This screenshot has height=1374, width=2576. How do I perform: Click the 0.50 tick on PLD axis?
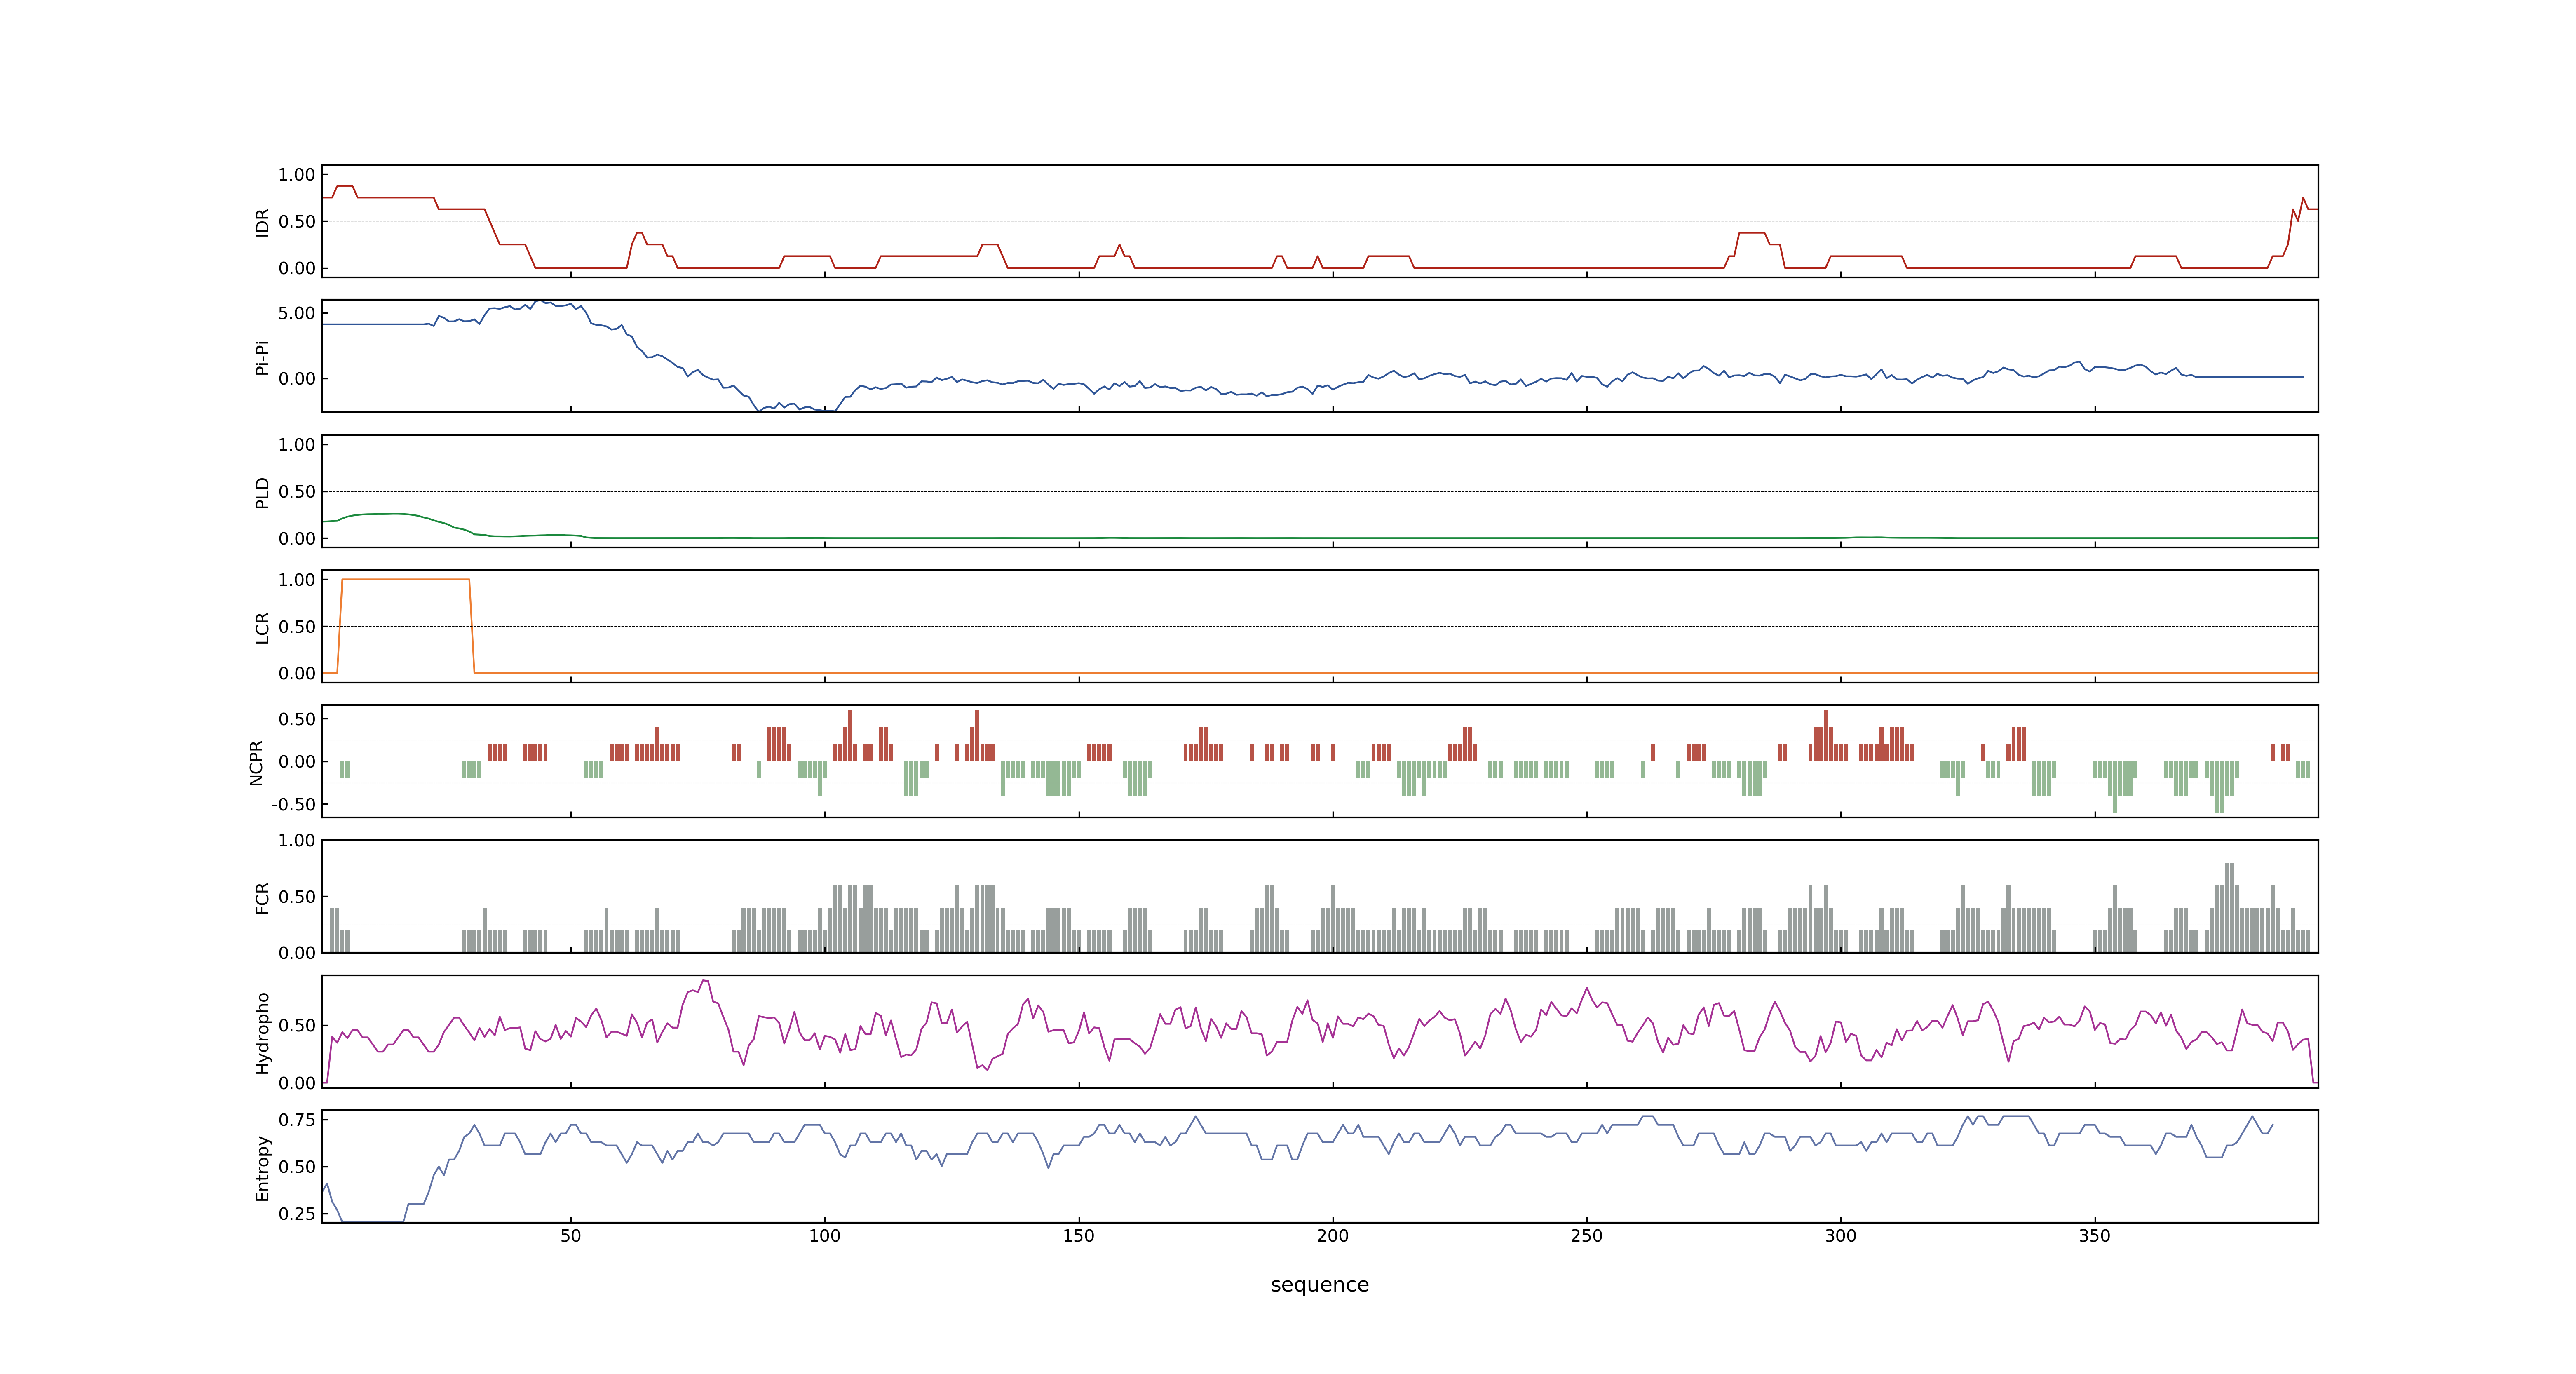pyautogui.click(x=297, y=492)
